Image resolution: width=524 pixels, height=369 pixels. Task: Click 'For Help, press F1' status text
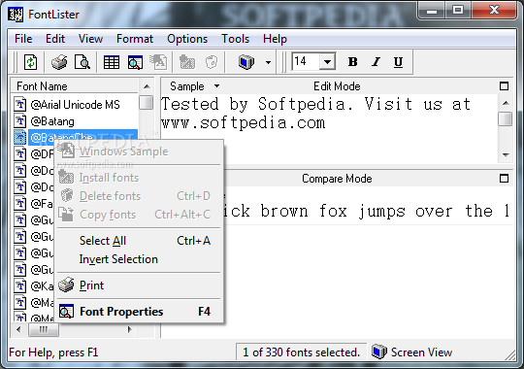[x=53, y=352]
